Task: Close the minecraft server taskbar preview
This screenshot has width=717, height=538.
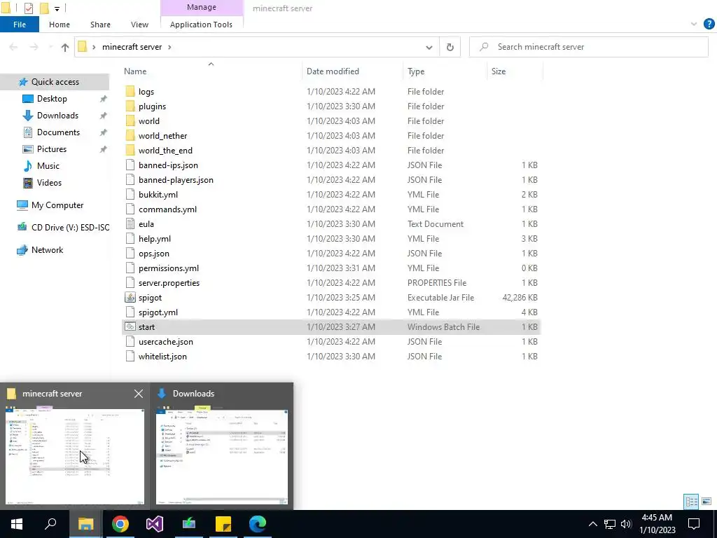Action: [x=139, y=394]
